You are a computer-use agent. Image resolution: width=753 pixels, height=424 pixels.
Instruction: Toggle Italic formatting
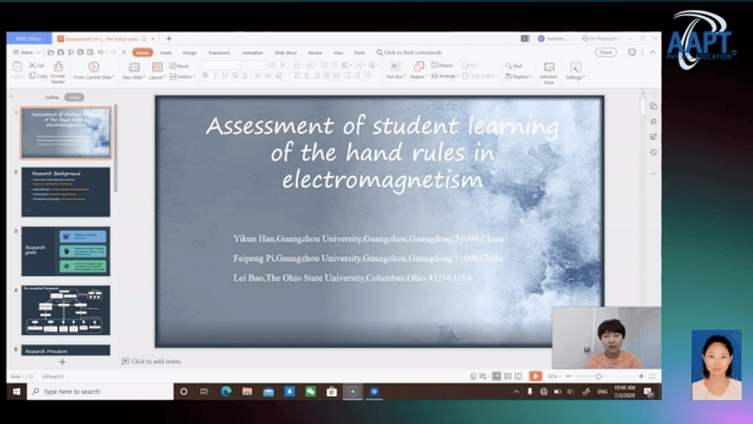[215, 75]
